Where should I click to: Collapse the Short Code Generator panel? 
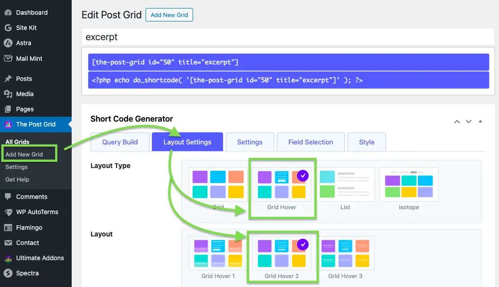[x=480, y=122]
